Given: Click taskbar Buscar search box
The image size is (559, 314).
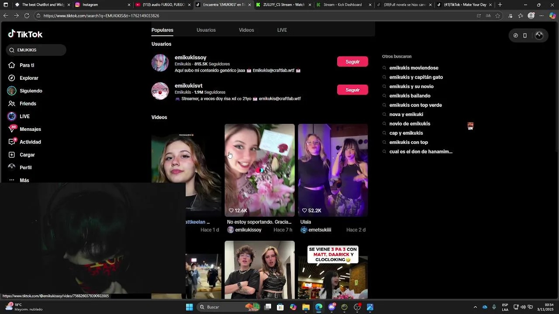Looking at the screenshot, I should tap(228, 307).
